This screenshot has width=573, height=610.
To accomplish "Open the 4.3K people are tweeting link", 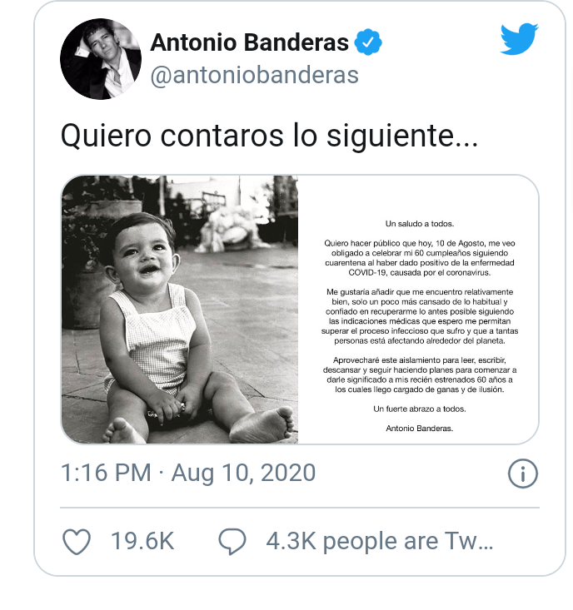I will tap(380, 542).
